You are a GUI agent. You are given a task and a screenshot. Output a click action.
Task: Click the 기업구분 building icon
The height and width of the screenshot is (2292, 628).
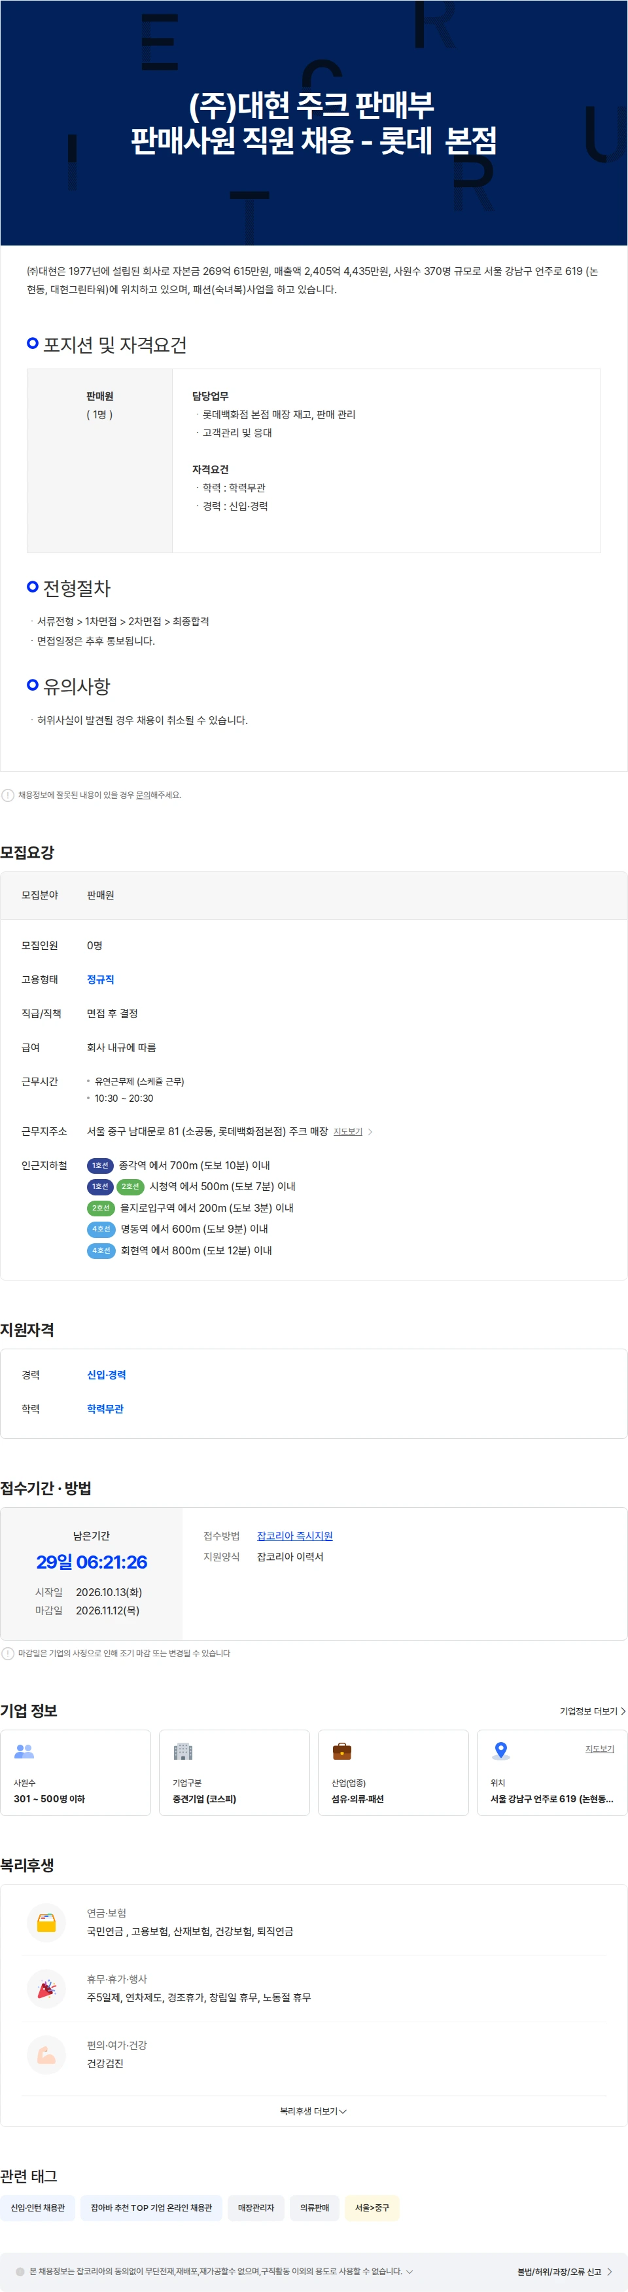coord(183,1751)
